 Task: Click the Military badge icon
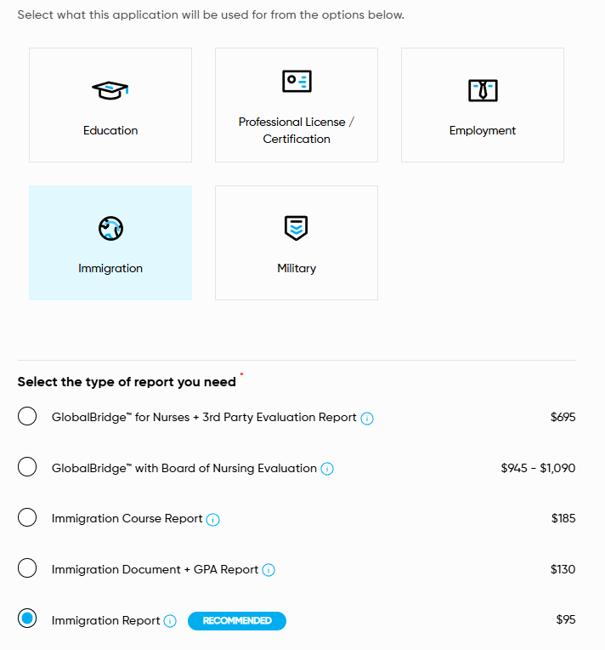297,227
